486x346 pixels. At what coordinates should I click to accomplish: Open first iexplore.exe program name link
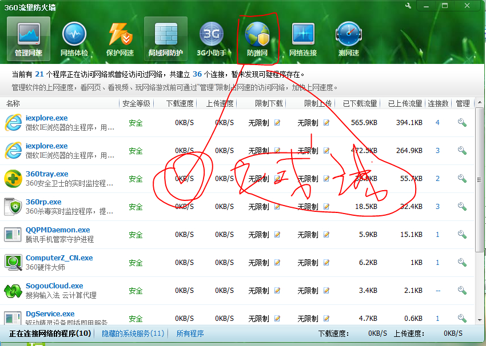click(x=46, y=118)
